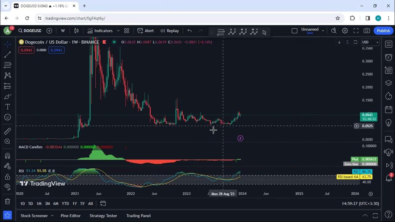Click the red 0.0943 sell price box
Screen dimensions: 395x222
tap(26, 50)
